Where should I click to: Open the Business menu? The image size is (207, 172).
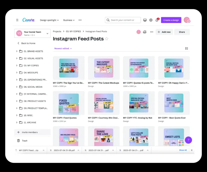[69, 20]
